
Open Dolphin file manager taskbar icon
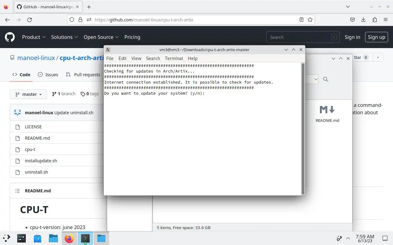pyautogui.click(x=53, y=238)
